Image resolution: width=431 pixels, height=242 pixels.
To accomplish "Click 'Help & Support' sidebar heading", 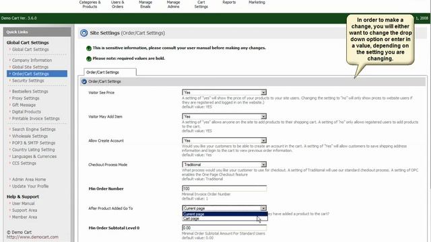I will (x=22, y=197).
